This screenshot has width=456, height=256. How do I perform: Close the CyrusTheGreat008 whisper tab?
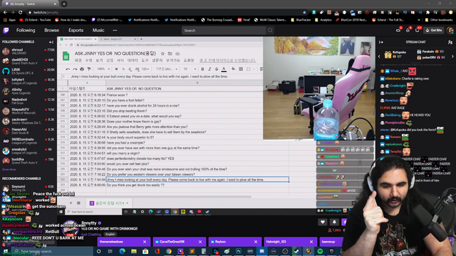coord(200,242)
